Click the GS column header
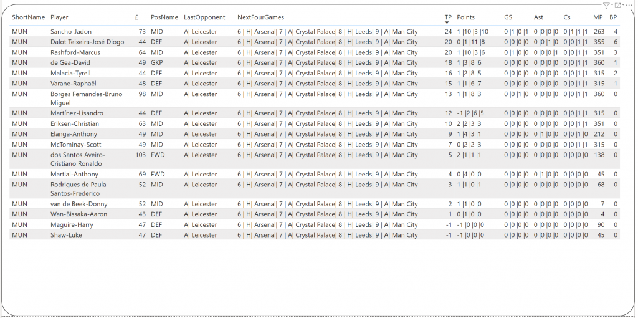Screen dimensions: 638x318 (x=508, y=17)
